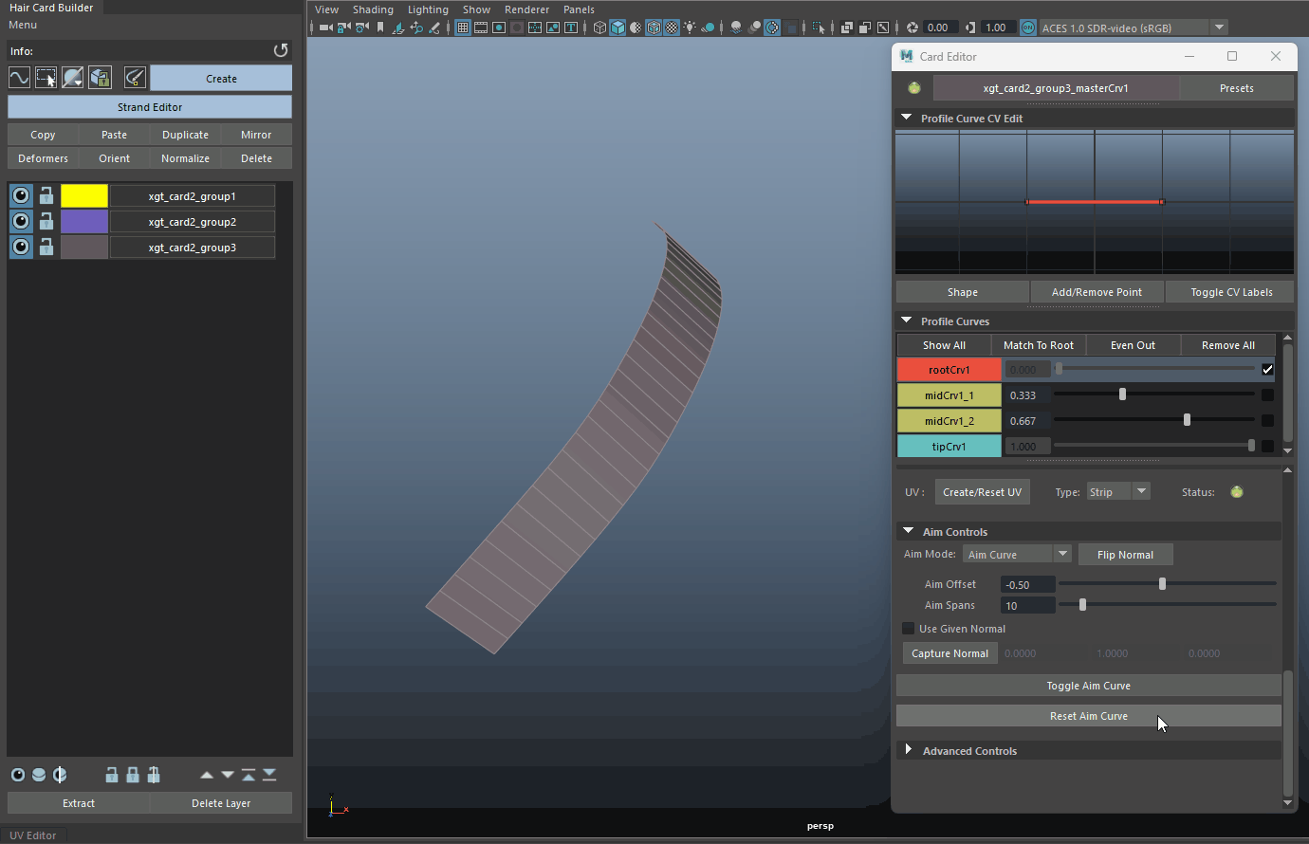
Task: Click the yellow swatch for xgt_card2_group1
Action: 84,196
